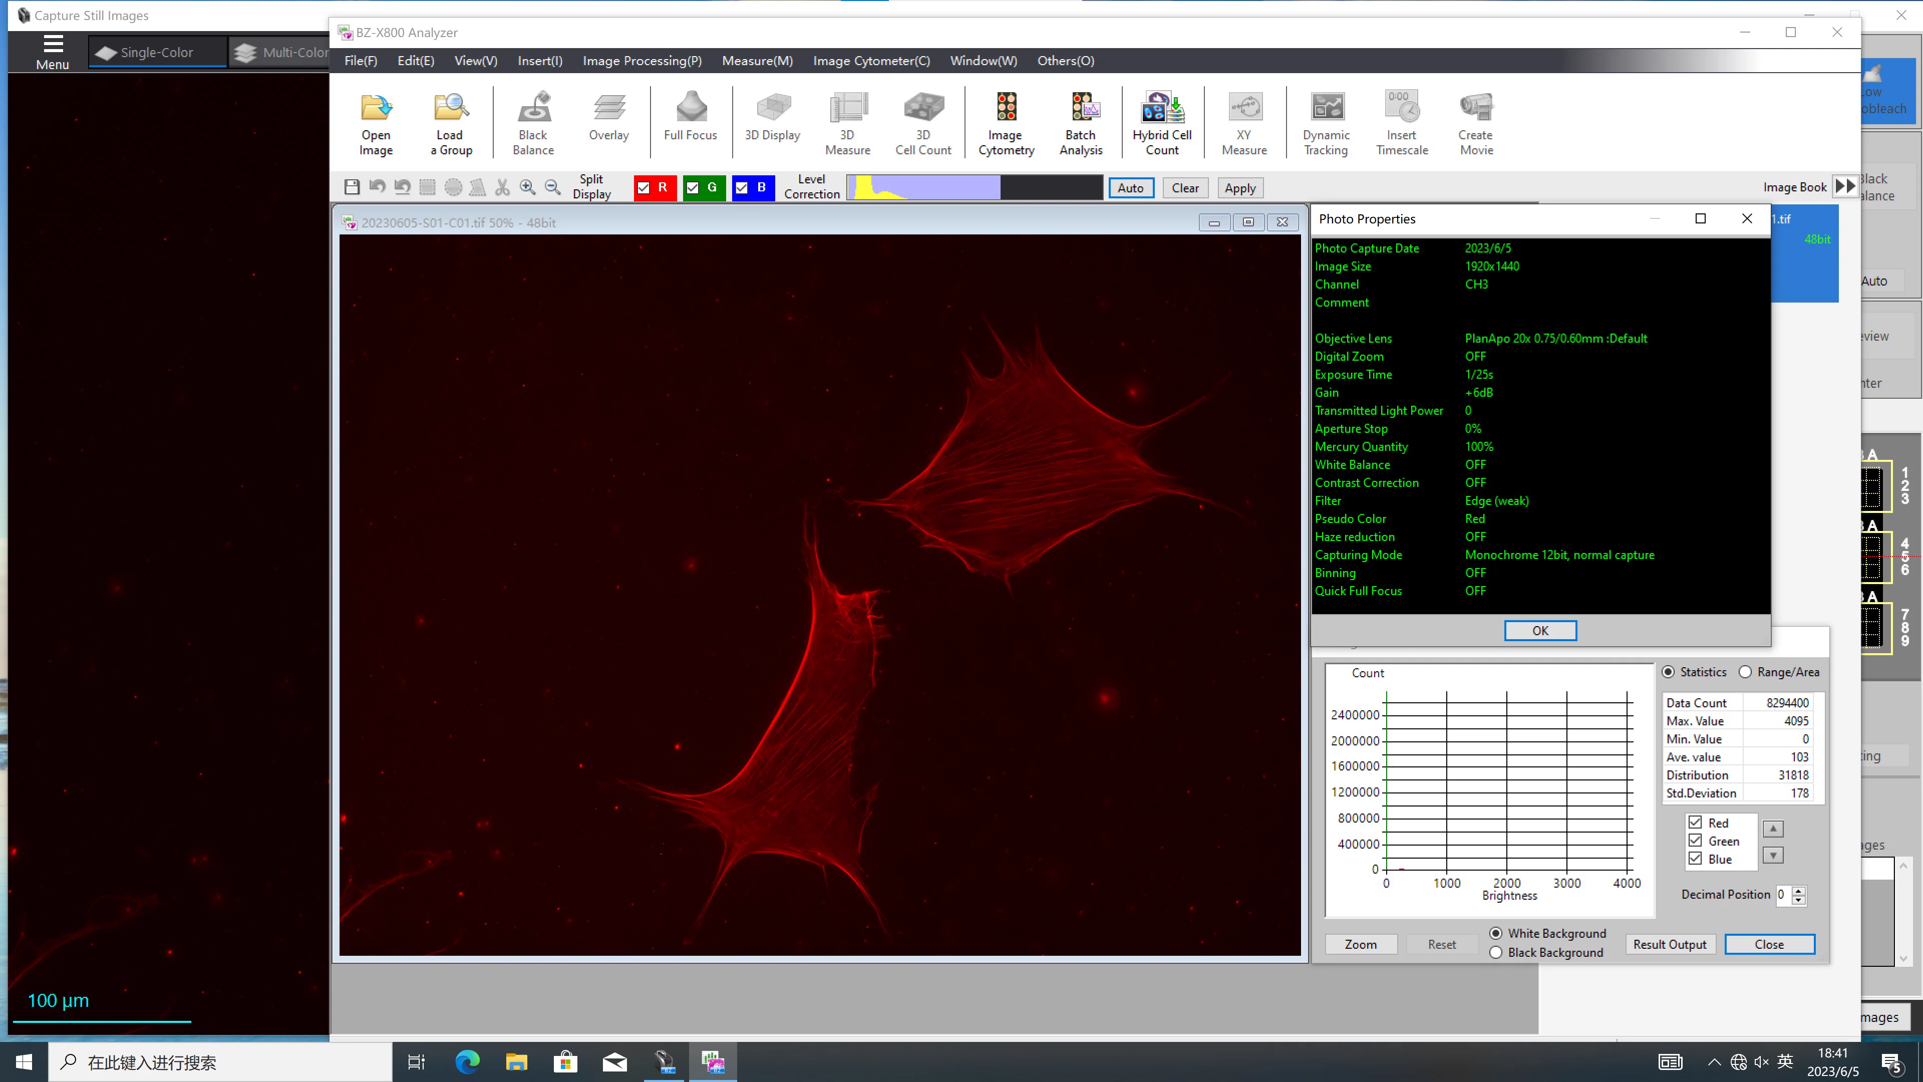The image size is (1923, 1082).
Task: Open Image Cytometry
Action: (x=1006, y=123)
